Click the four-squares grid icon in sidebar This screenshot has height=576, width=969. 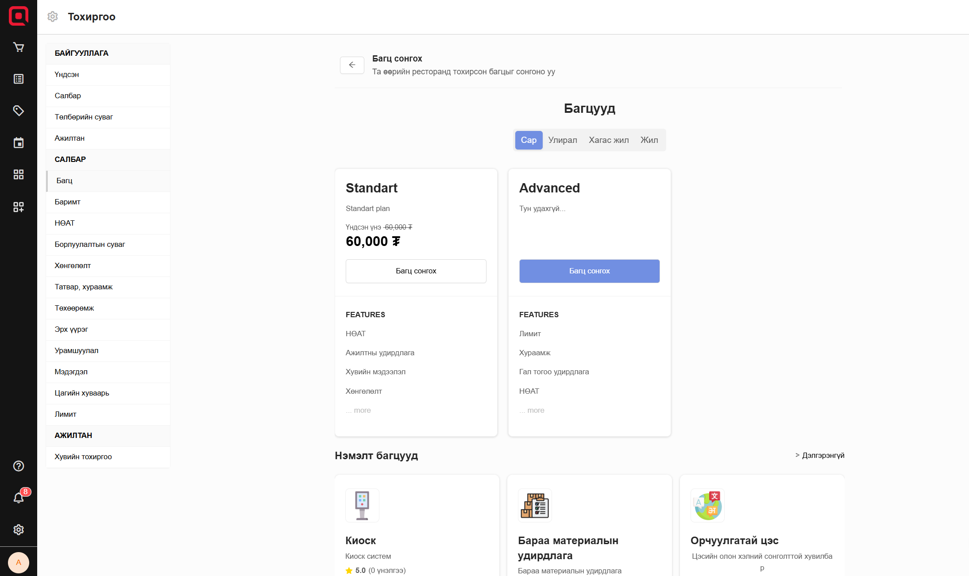click(18, 174)
